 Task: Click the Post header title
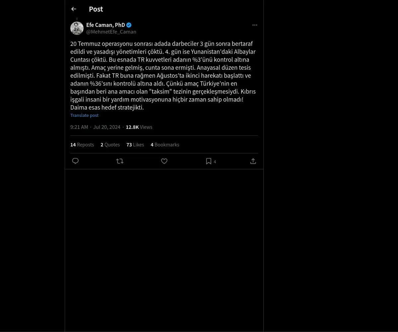click(96, 9)
